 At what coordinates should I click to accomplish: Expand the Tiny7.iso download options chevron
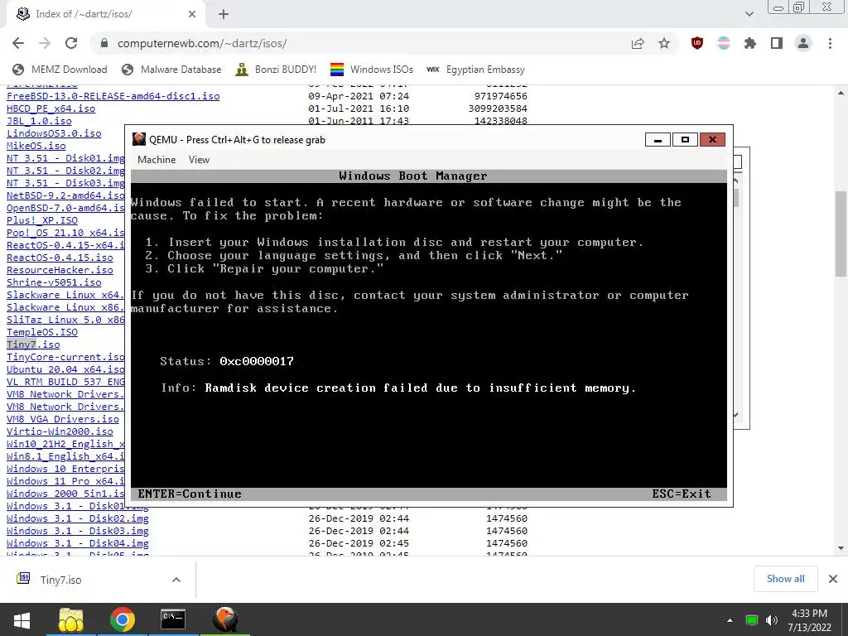pos(176,580)
